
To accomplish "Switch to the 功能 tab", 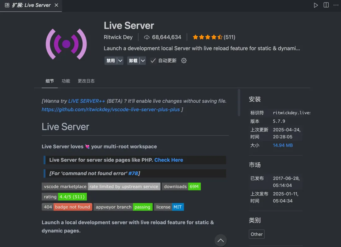I will point(66,81).
